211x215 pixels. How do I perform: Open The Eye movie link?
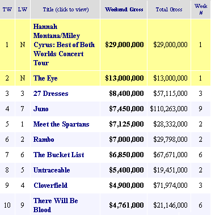[45, 78]
